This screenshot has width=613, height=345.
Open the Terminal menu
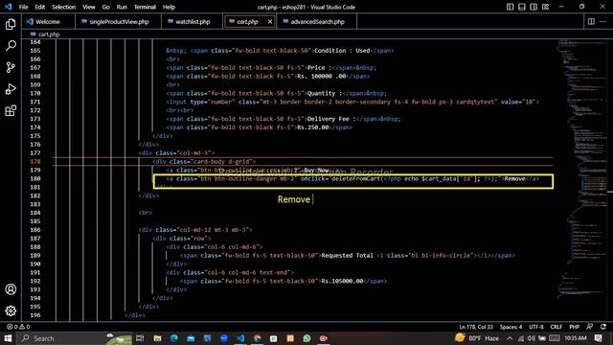click(145, 7)
